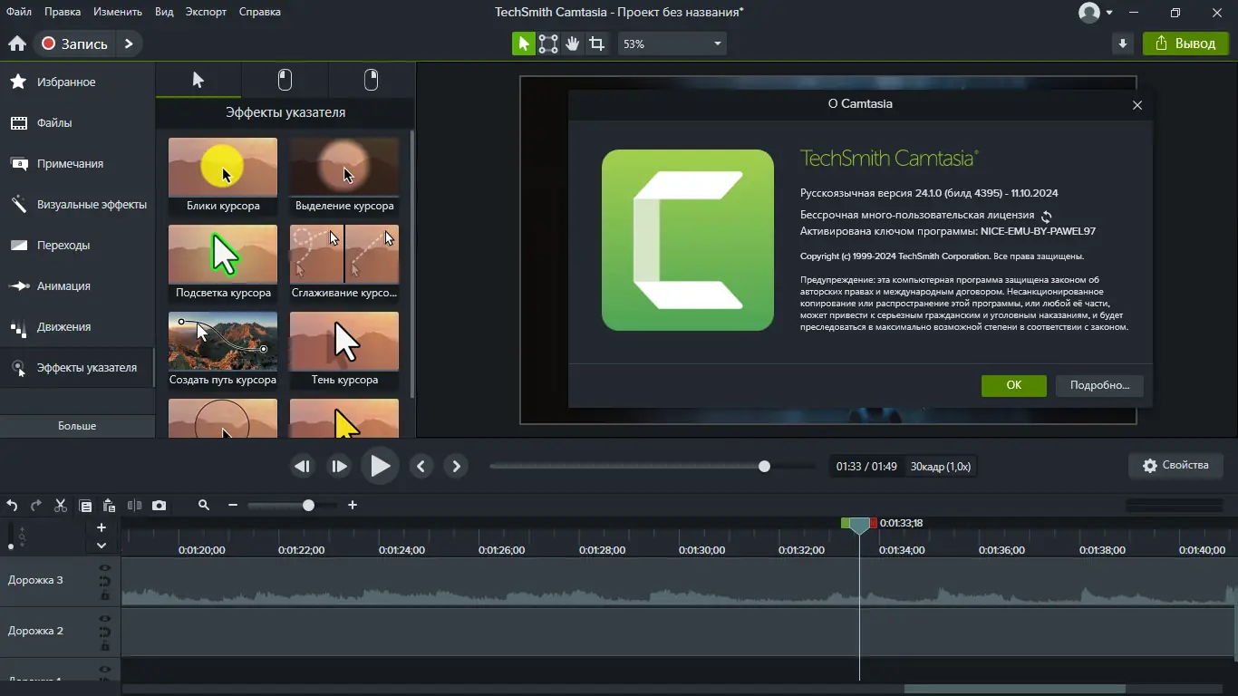Cut selection with the scissors icon

(61, 506)
